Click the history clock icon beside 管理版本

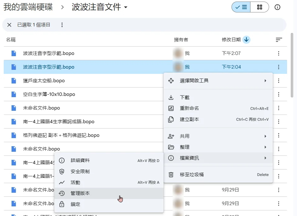(62, 193)
